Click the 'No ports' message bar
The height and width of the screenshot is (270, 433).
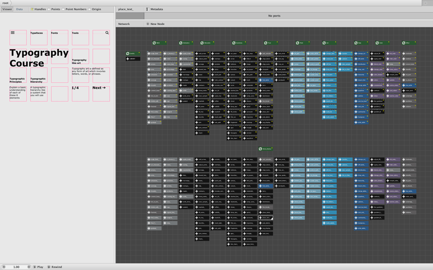pyautogui.click(x=274, y=16)
